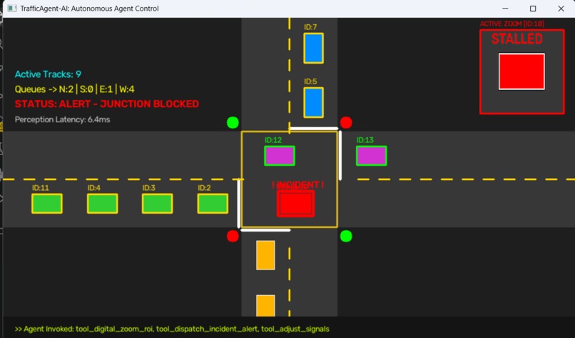Click the ID:7 label text
575x338 pixels.
click(x=310, y=27)
